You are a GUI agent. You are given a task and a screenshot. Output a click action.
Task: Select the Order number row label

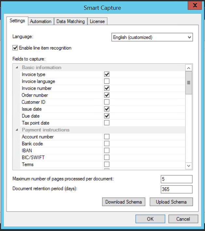click(x=35, y=95)
